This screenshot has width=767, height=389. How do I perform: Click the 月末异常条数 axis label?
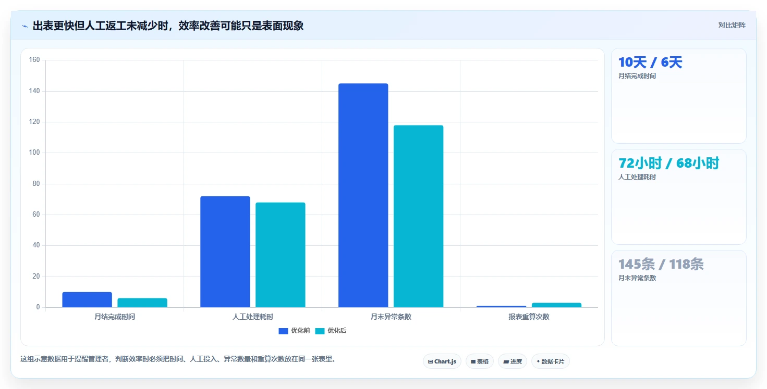(391, 317)
